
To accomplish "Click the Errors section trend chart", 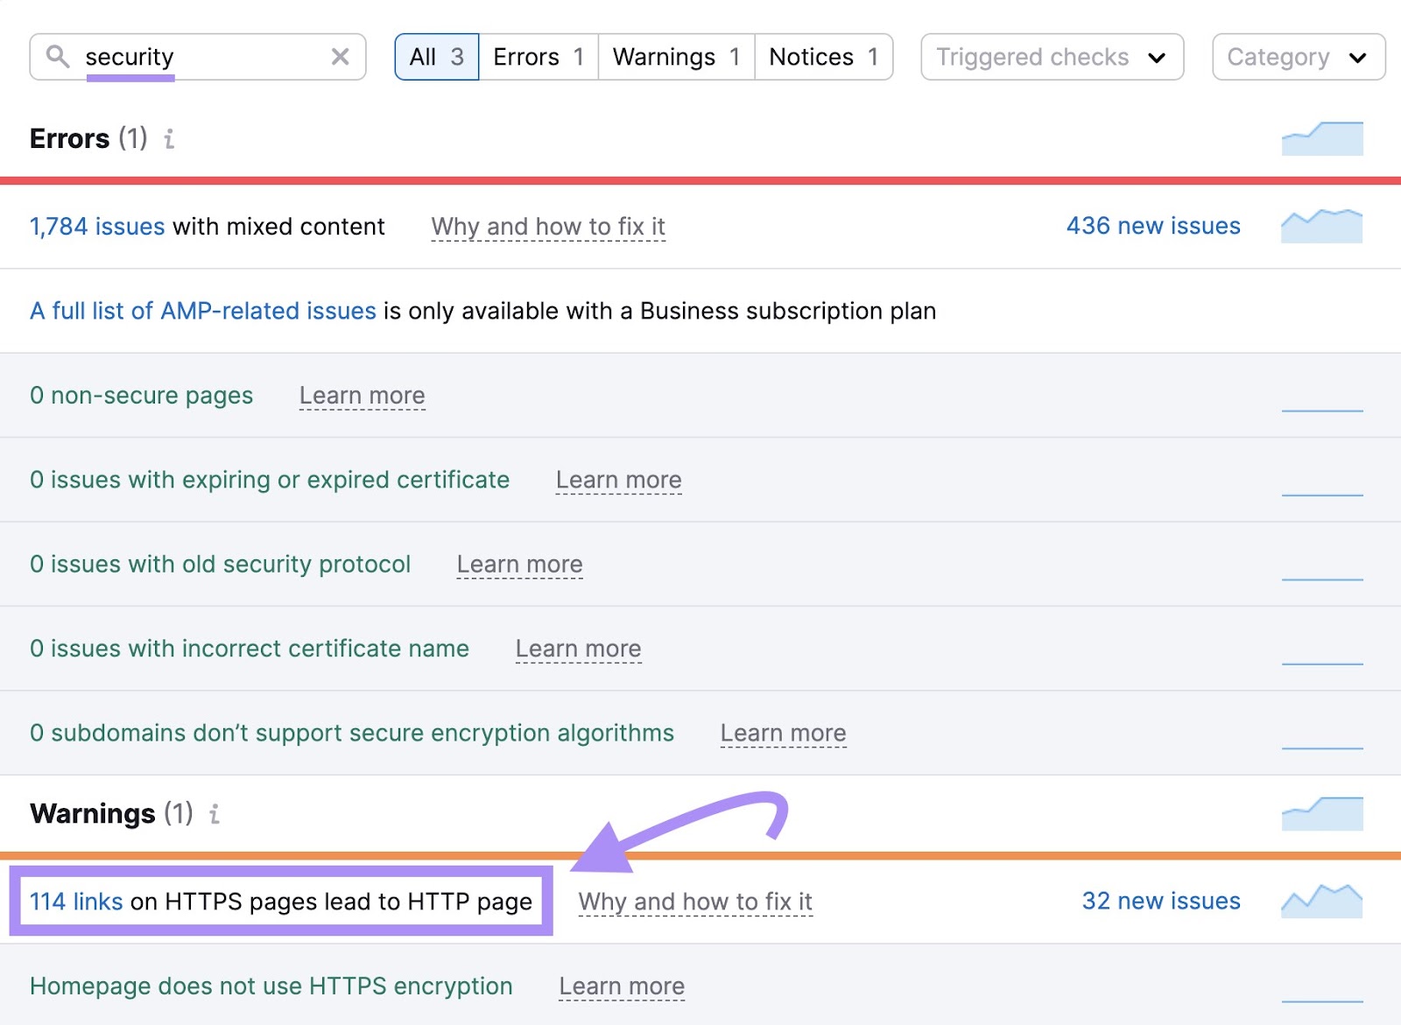I will pyautogui.click(x=1322, y=137).
